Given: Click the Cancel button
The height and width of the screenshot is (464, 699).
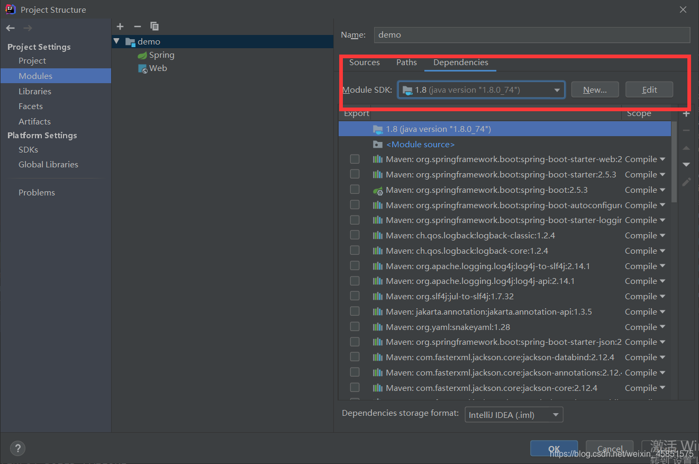Looking at the screenshot, I should coord(610,449).
